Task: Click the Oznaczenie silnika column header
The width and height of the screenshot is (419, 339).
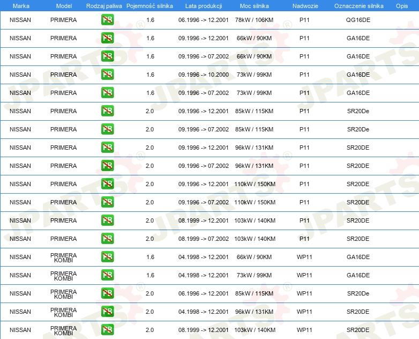Action: click(x=359, y=6)
